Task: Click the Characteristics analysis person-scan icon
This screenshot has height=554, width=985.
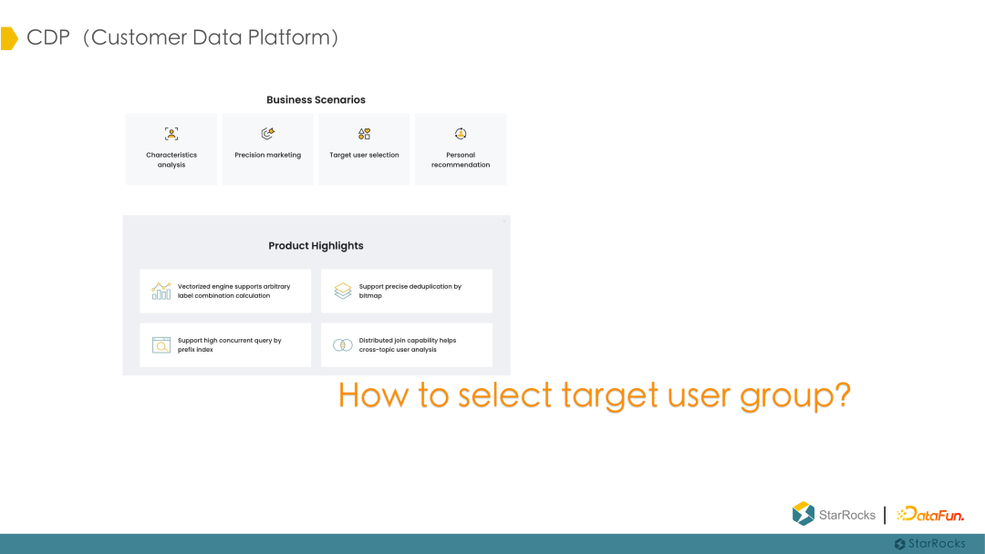Action: [171, 134]
